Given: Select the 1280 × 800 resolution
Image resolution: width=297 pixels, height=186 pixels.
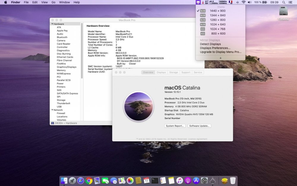Looking at the screenshot, I should tap(218, 20).
